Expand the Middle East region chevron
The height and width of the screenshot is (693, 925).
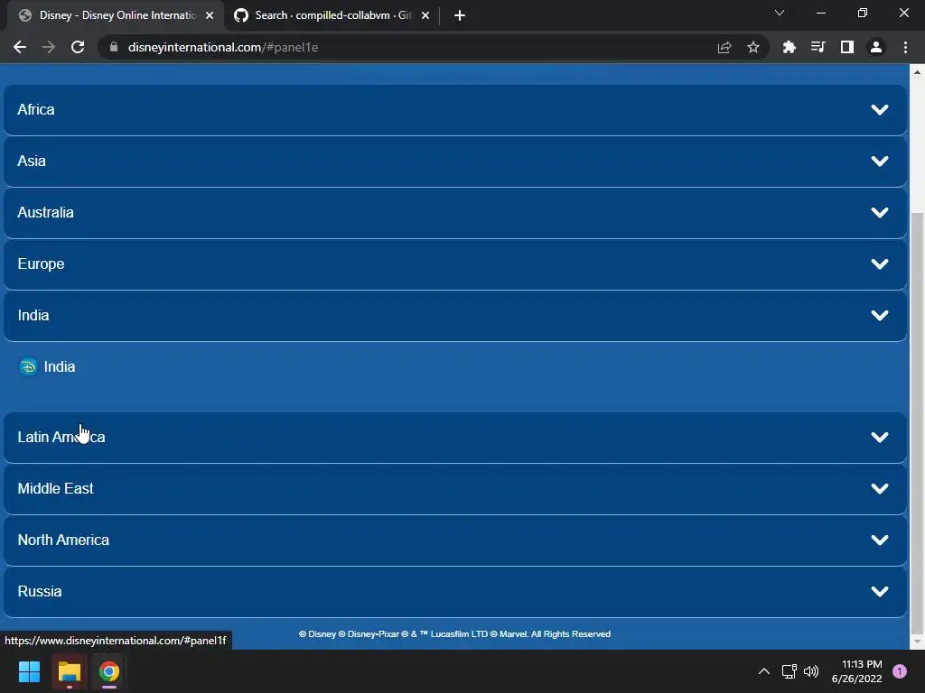(880, 488)
